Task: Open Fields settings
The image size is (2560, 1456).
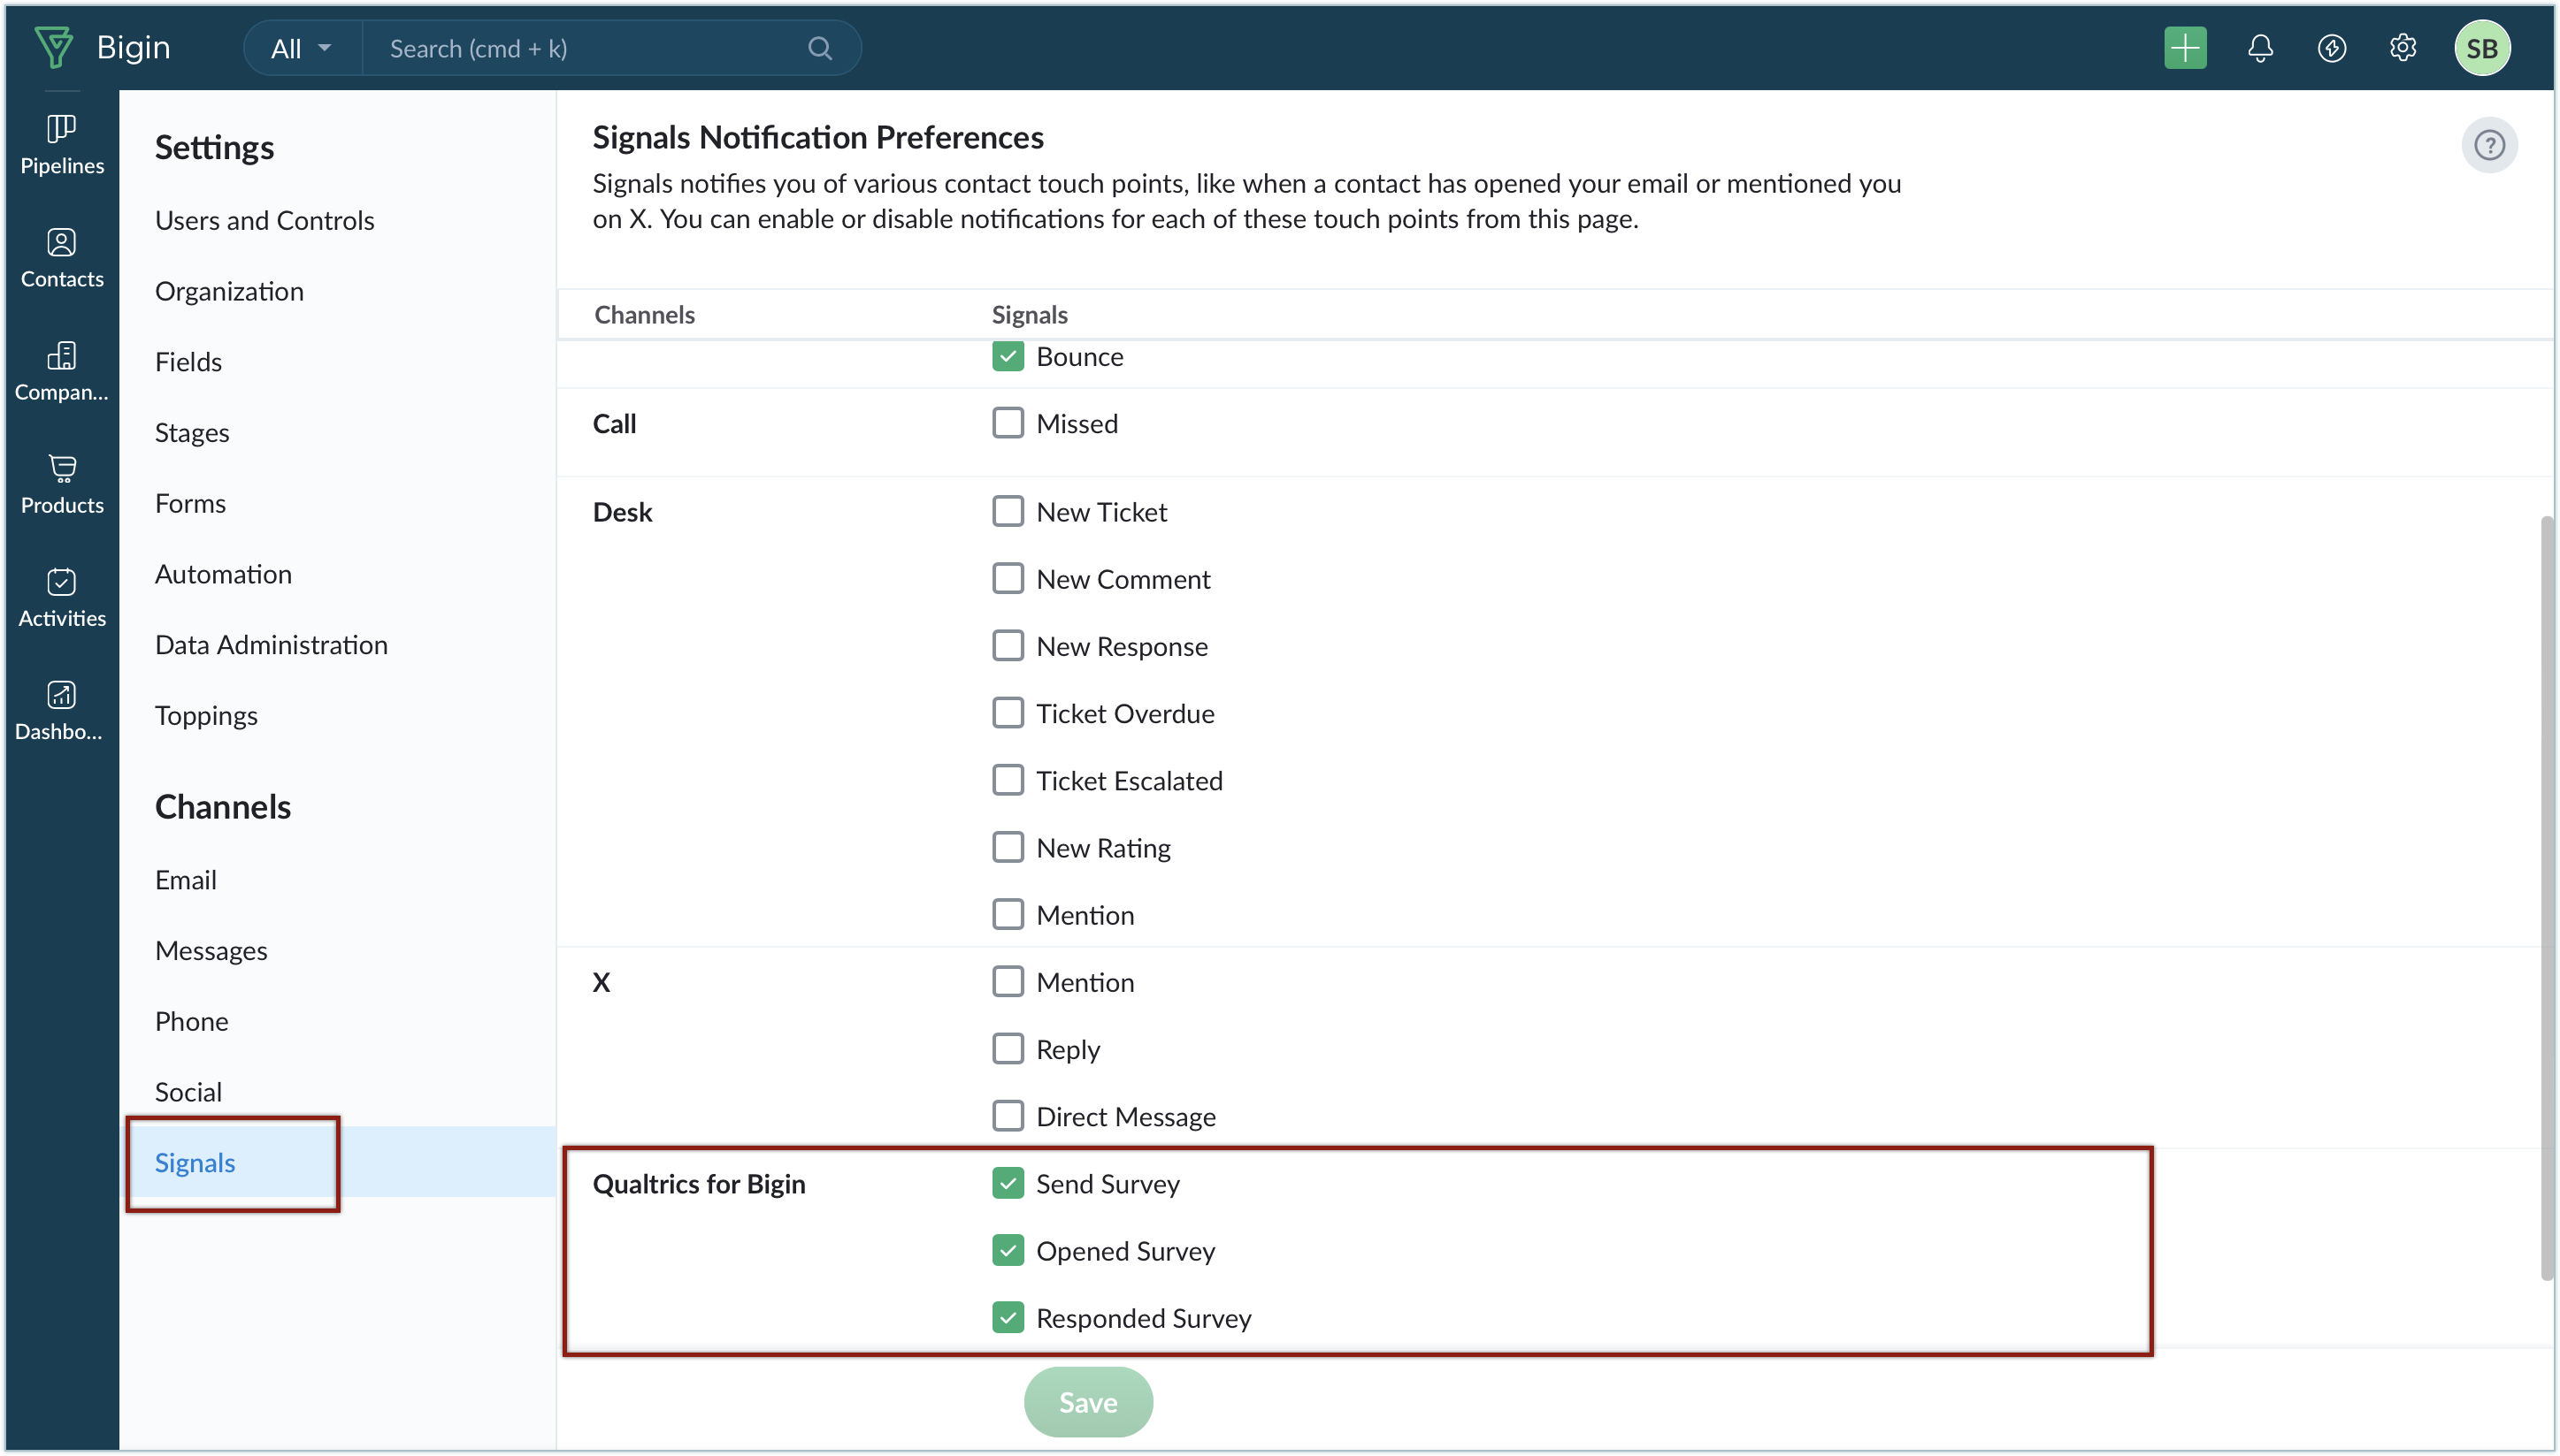Action: tap(188, 362)
